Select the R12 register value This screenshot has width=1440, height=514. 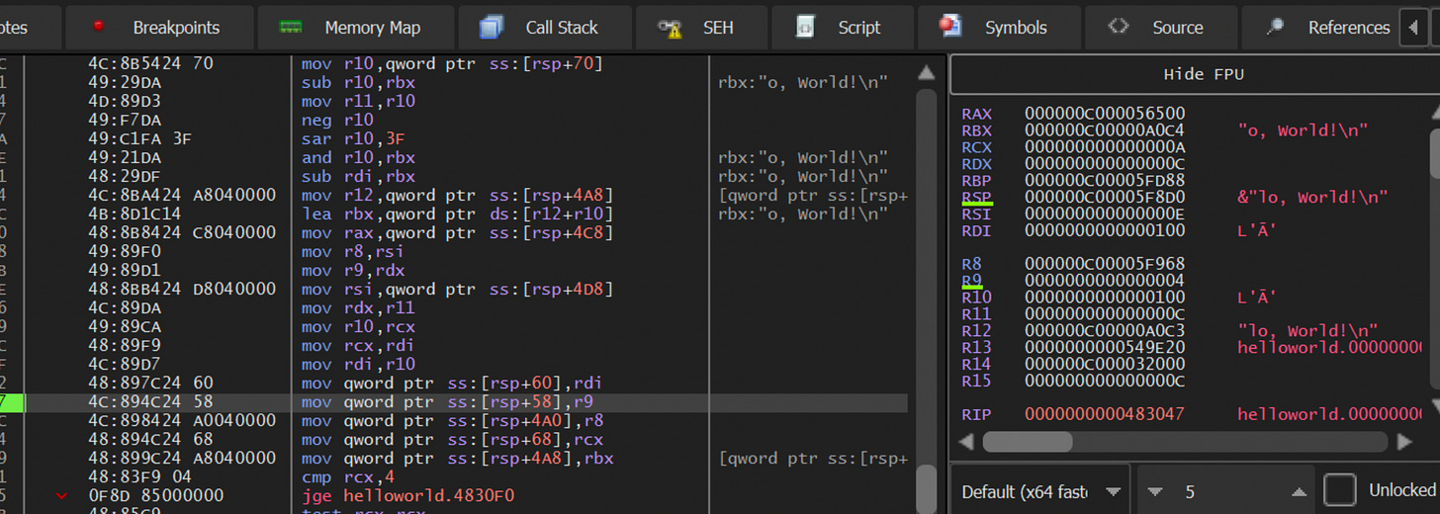point(1105,331)
